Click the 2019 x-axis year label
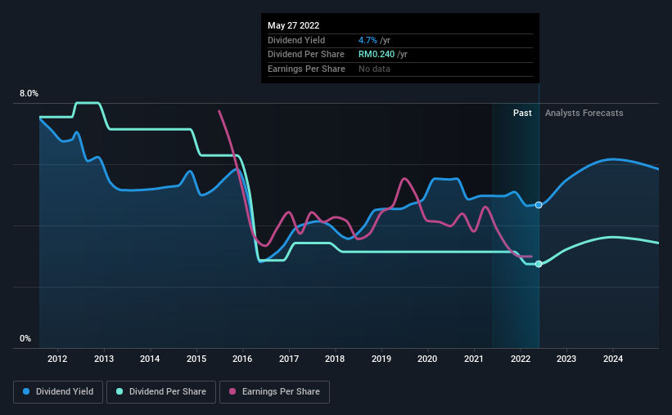The height and width of the screenshot is (415, 672). coord(381,359)
